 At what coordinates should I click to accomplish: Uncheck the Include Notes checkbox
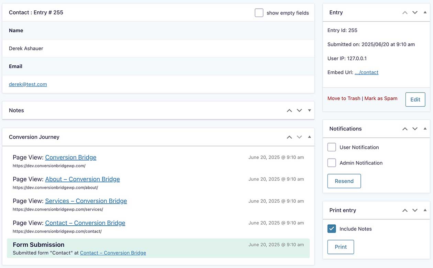coord(332,229)
